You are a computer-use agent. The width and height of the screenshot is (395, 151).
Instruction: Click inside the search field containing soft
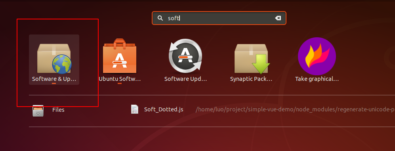(x=219, y=18)
